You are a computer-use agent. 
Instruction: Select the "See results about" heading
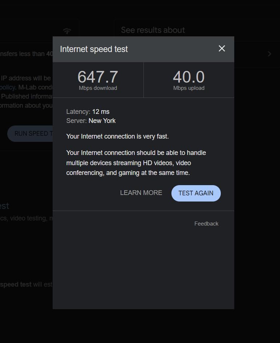(153, 30)
